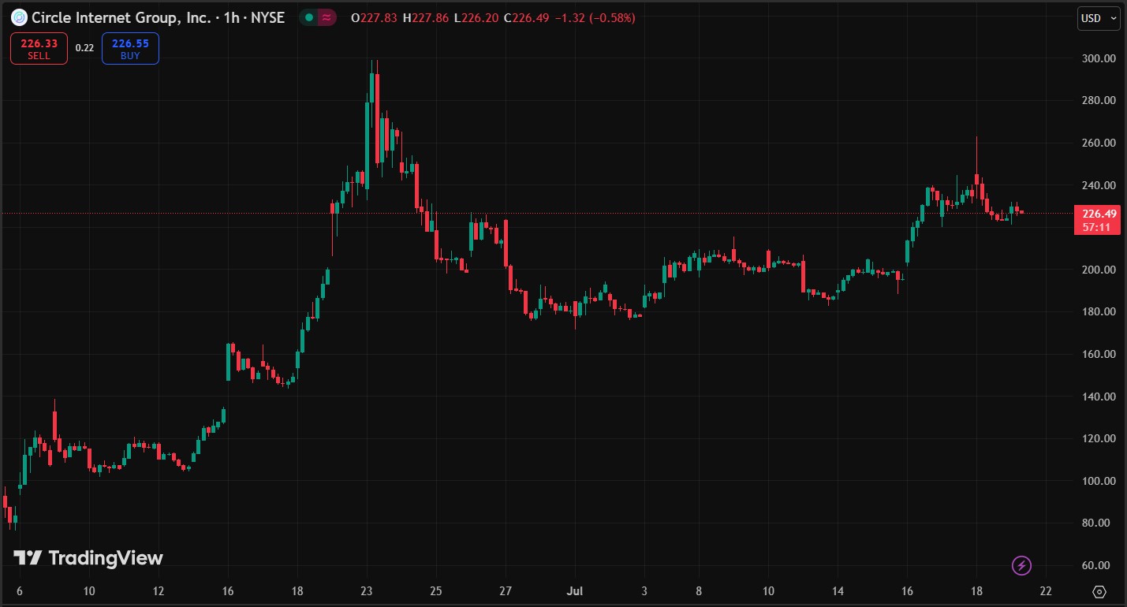Image resolution: width=1127 pixels, height=607 pixels.
Task: Click the 280.00 price axis label
Action: (1099, 101)
